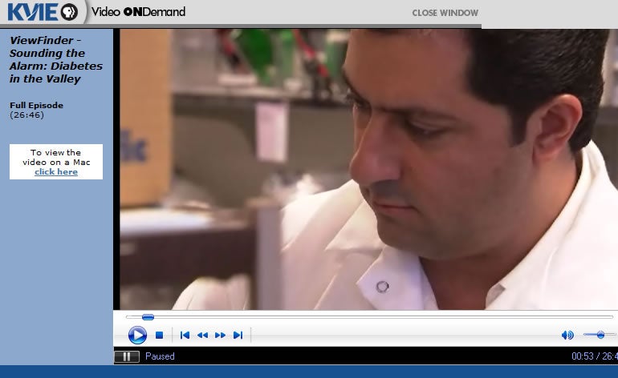This screenshot has height=378, width=618.
Task: Click CLOSE WINDOW at the top
Action: (445, 13)
